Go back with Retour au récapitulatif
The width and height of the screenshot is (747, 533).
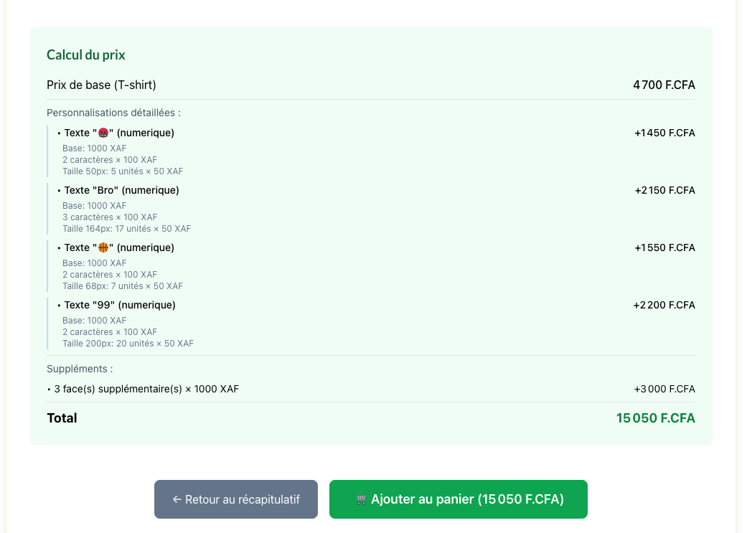[x=236, y=499]
